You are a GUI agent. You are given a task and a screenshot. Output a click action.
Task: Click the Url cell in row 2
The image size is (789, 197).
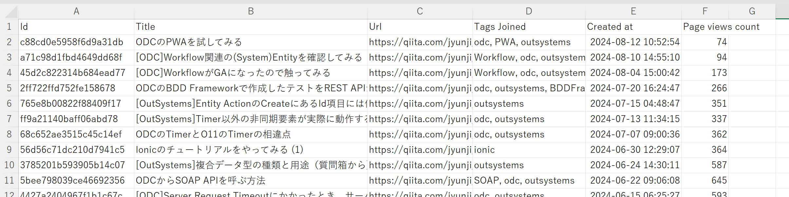420,42
